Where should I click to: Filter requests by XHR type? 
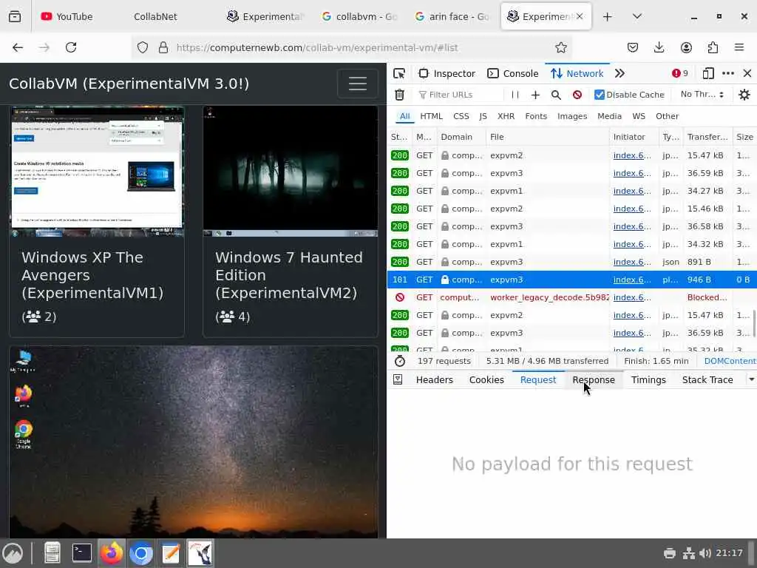coord(506,116)
